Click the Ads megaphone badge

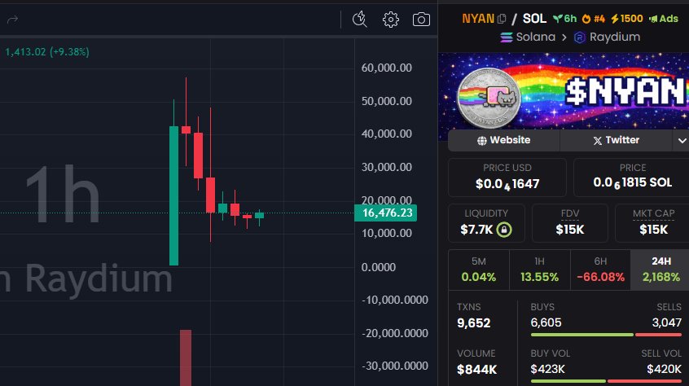pyautogui.click(x=664, y=19)
